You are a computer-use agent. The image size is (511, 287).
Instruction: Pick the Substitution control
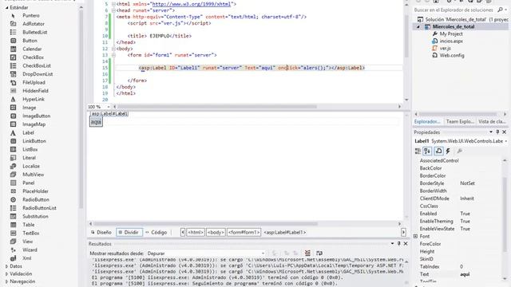coord(35,217)
